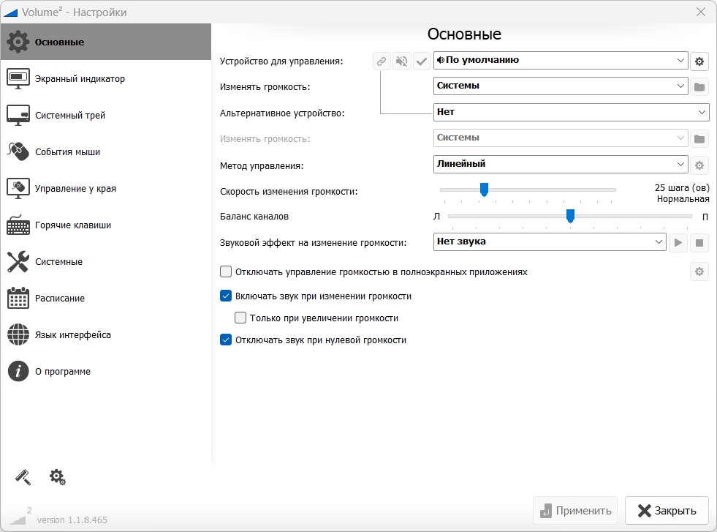The height and width of the screenshot is (532, 717).
Task: Click the muted speaker icon
Action: pyautogui.click(x=401, y=61)
